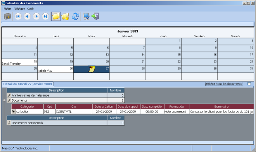
Task: Toggle the yellow folders documents icon
Action: [56, 16]
